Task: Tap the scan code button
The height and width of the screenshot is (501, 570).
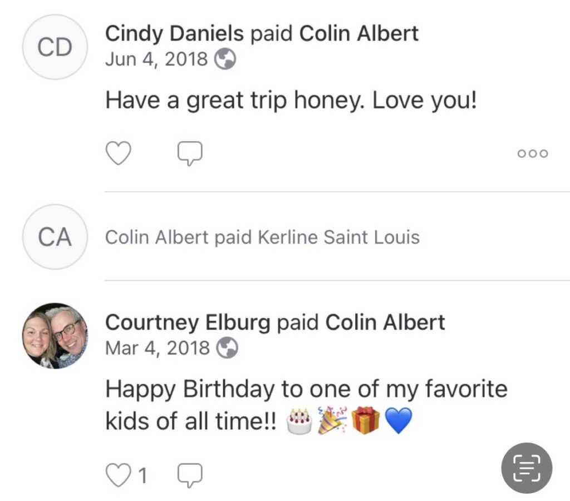Action: pos(526,468)
